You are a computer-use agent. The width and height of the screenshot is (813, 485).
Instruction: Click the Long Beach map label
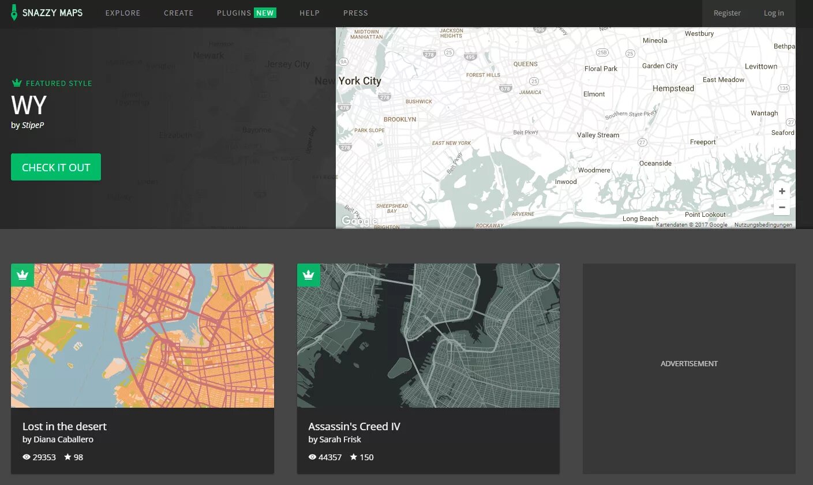640,219
